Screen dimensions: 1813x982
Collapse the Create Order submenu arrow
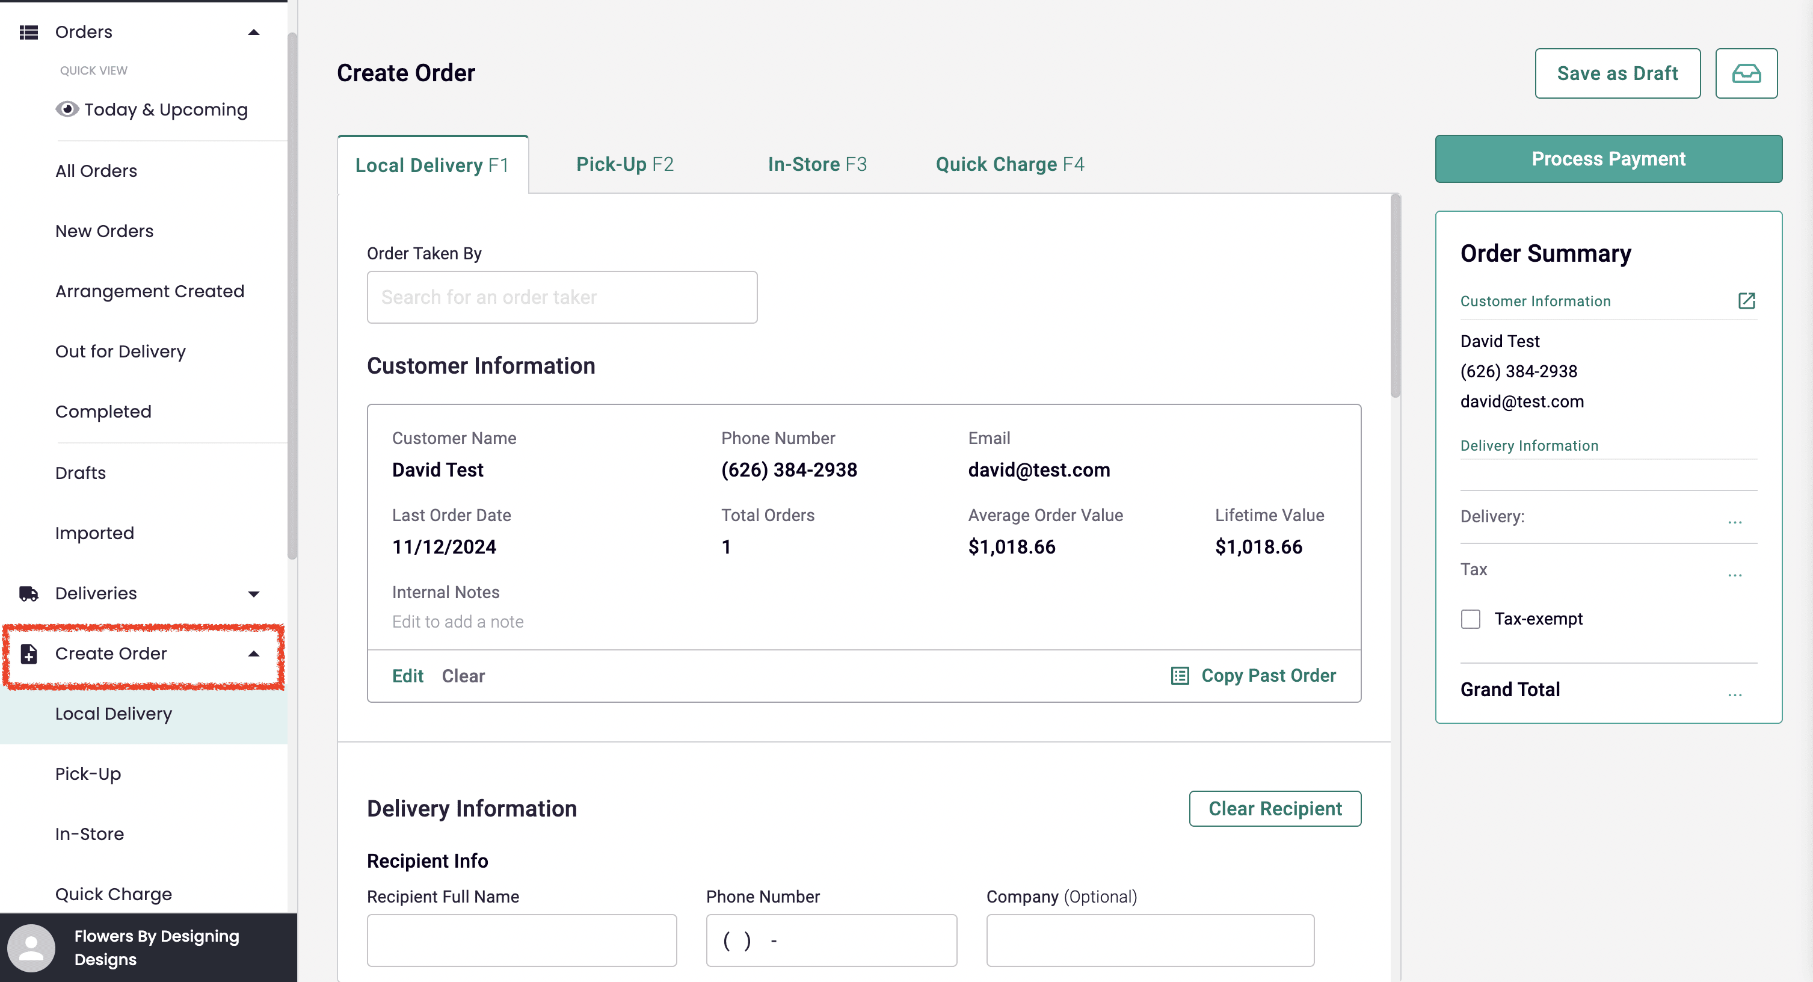click(254, 654)
